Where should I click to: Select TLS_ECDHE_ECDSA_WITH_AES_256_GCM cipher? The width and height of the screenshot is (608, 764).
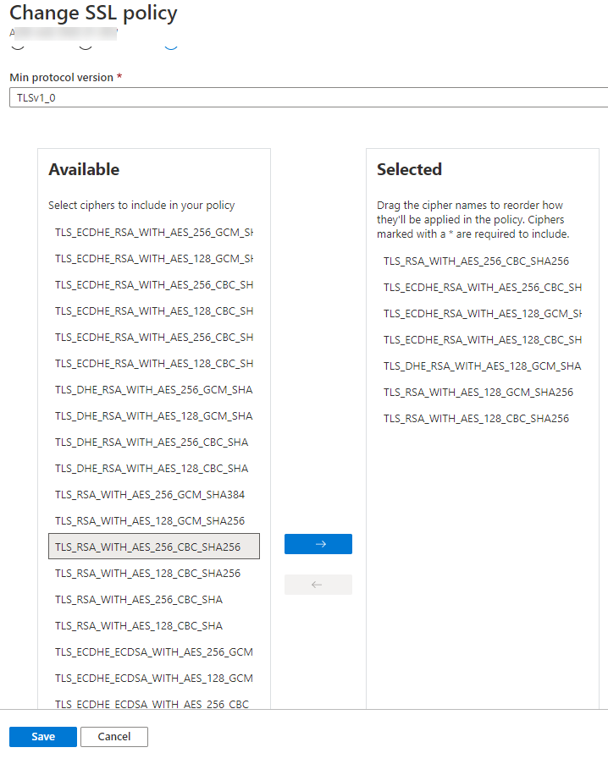click(x=154, y=651)
